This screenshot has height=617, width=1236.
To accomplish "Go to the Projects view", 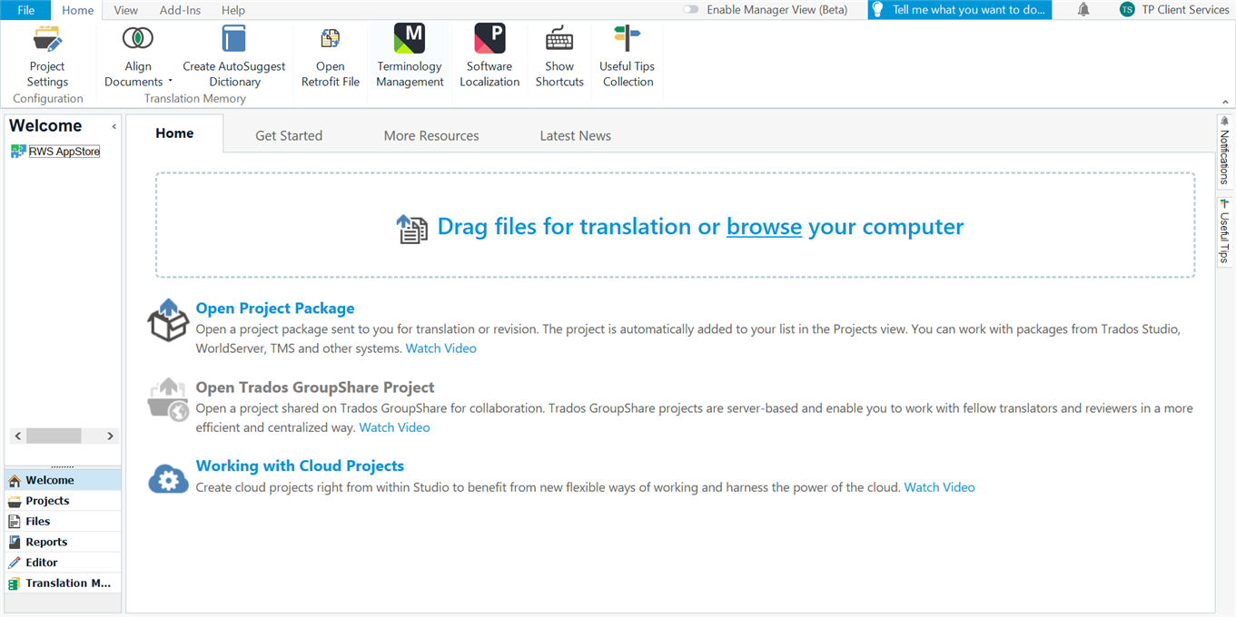I will click(x=63, y=501).
